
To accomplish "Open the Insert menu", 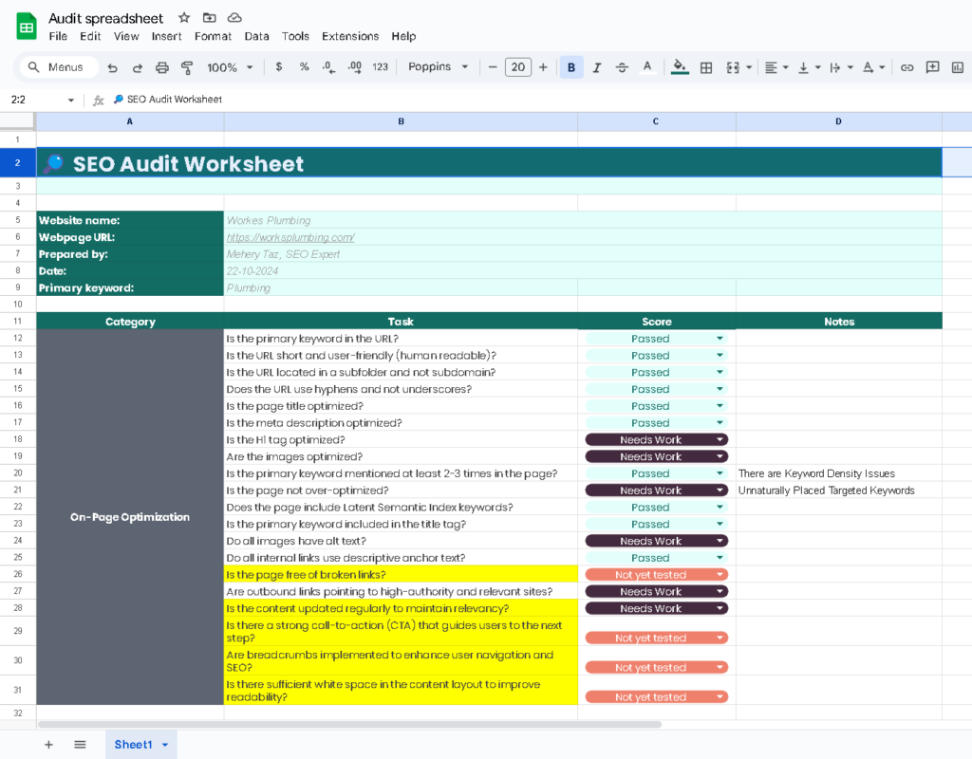I will 167,37.
